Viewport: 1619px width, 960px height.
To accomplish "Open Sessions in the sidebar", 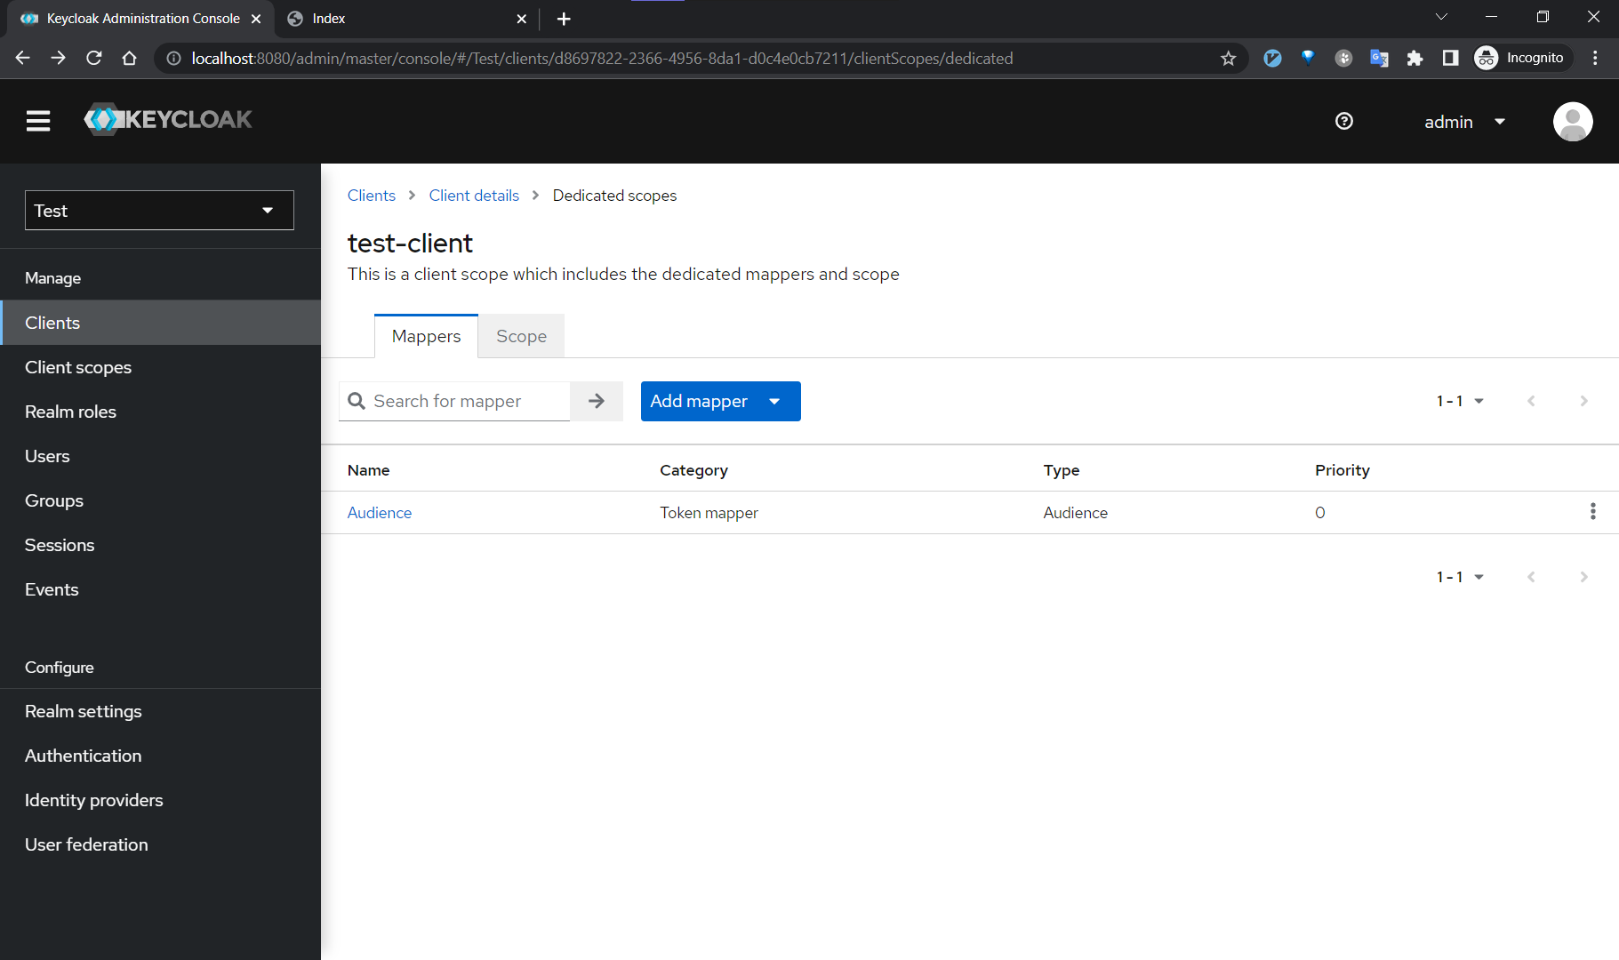I will tap(160, 545).
